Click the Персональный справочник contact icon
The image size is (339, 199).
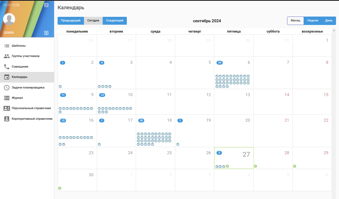click(7, 108)
